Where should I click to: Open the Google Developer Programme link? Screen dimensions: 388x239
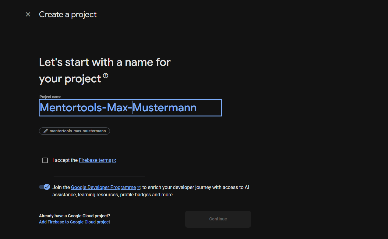coord(104,187)
